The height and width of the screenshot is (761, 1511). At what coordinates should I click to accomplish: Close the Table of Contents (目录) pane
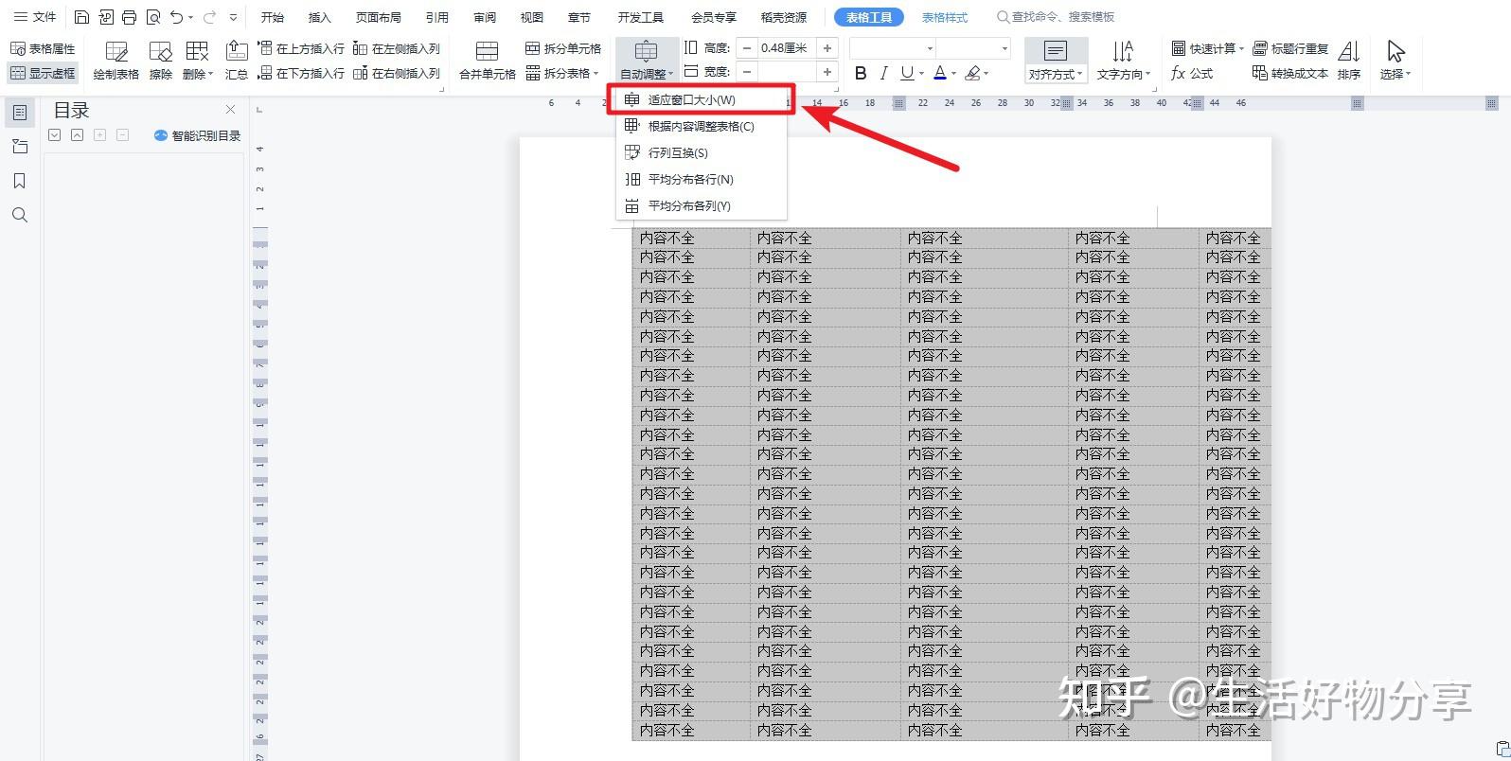(230, 110)
